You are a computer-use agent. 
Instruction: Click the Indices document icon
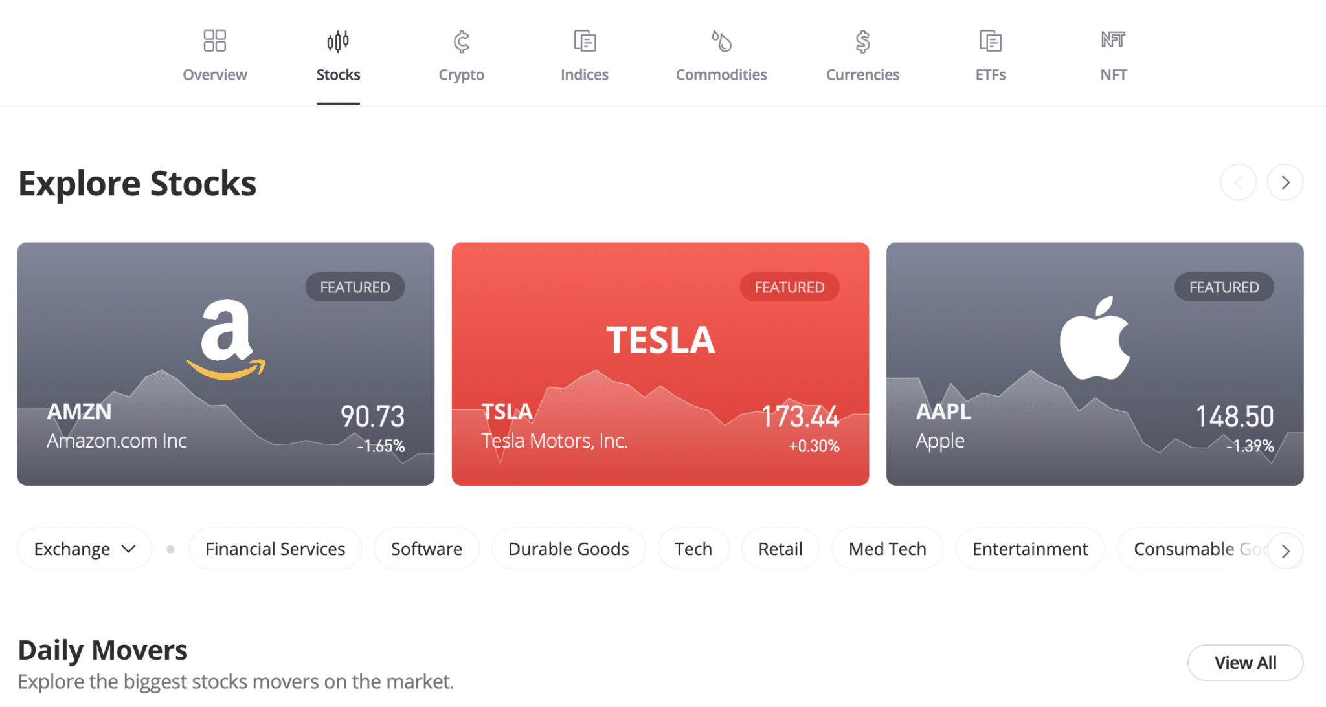click(585, 41)
